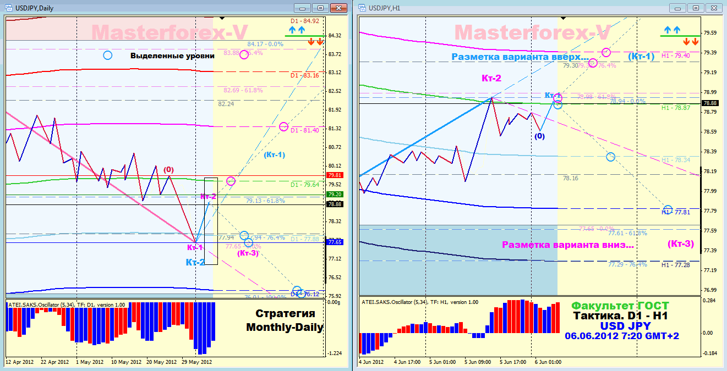Select the magenta circle on the D1 - 81.40 line
The width and height of the screenshot is (727, 371).
point(283,127)
